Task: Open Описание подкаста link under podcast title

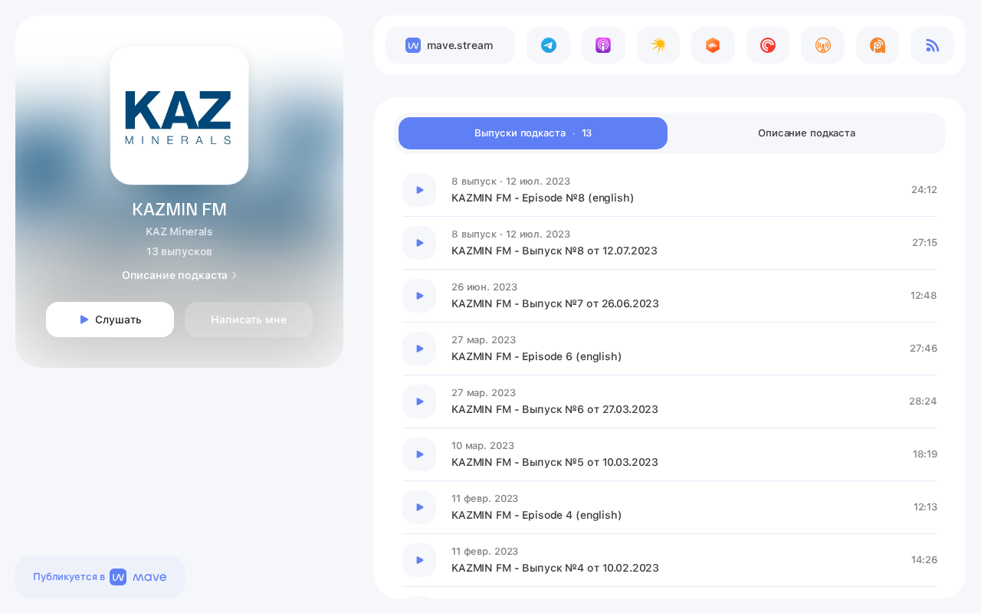Action: [179, 275]
